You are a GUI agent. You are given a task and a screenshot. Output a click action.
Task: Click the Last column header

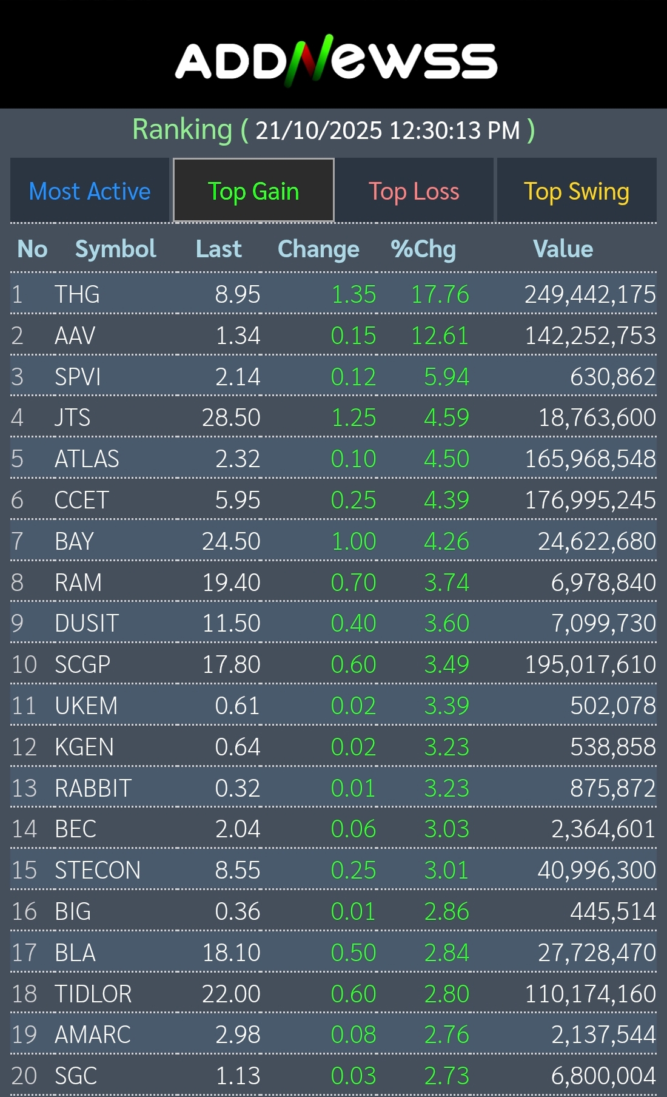click(x=218, y=249)
